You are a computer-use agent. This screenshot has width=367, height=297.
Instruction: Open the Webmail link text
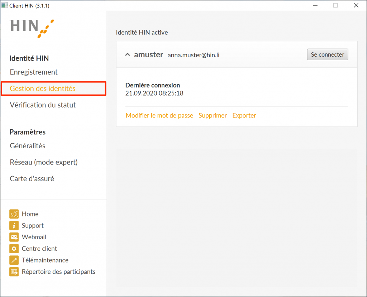[x=34, y=237]
